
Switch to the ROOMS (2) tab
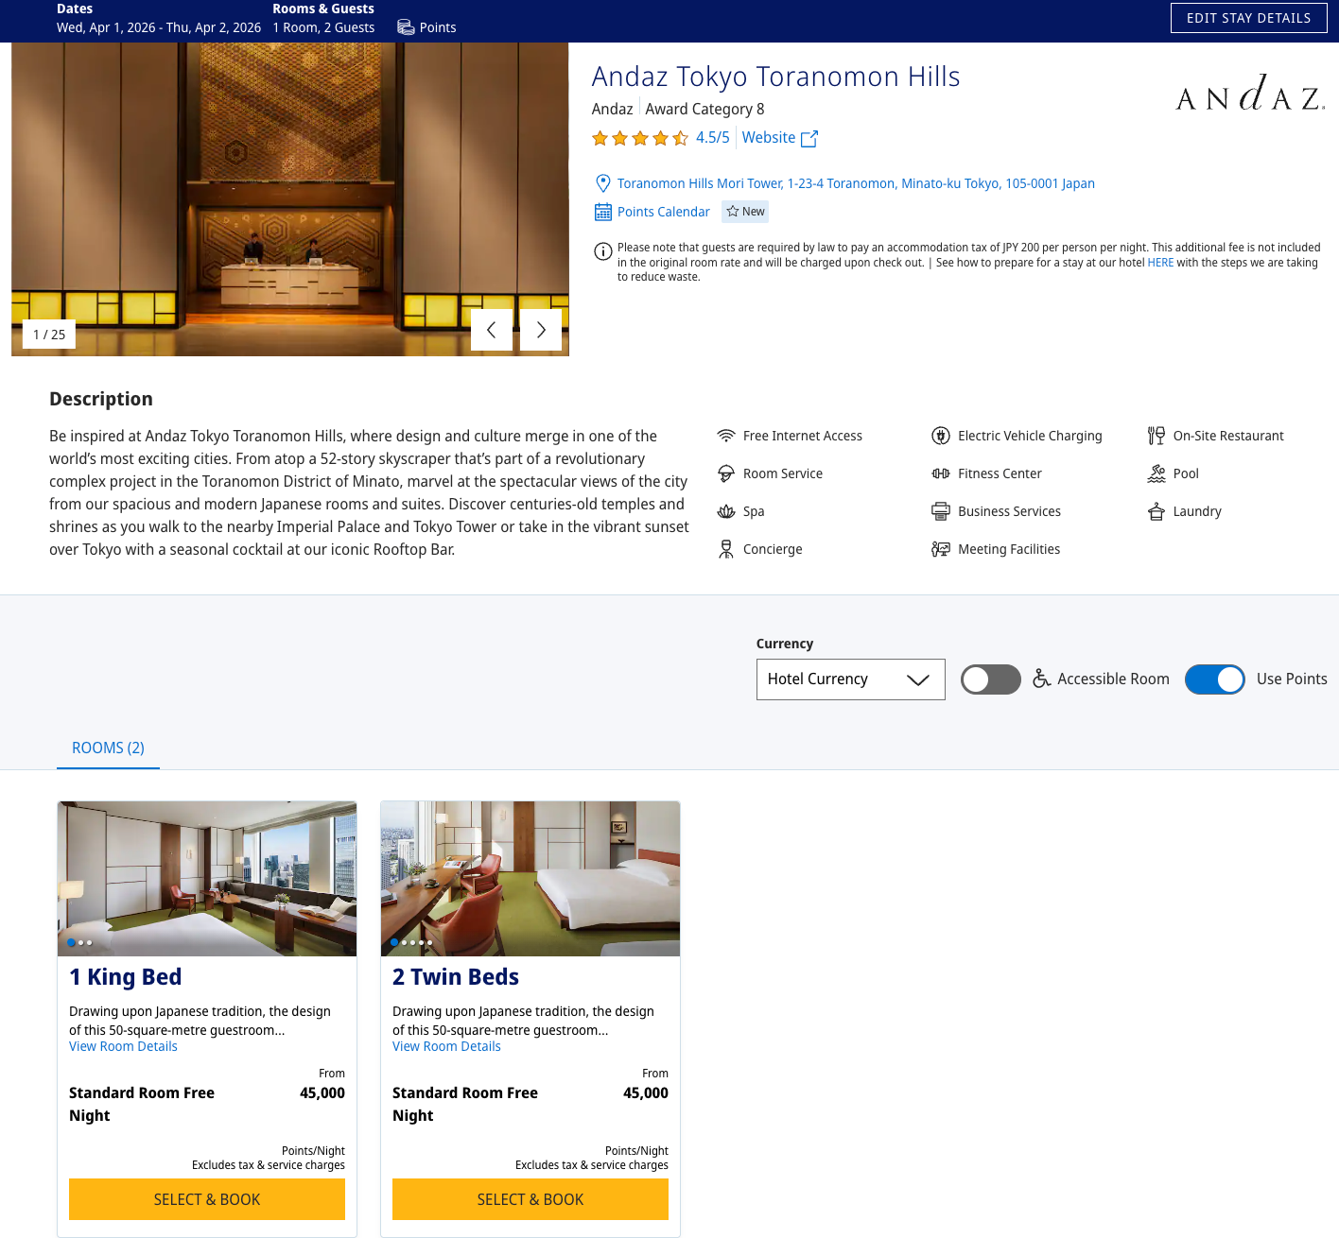pyautogui.click(x=108, y=748)
